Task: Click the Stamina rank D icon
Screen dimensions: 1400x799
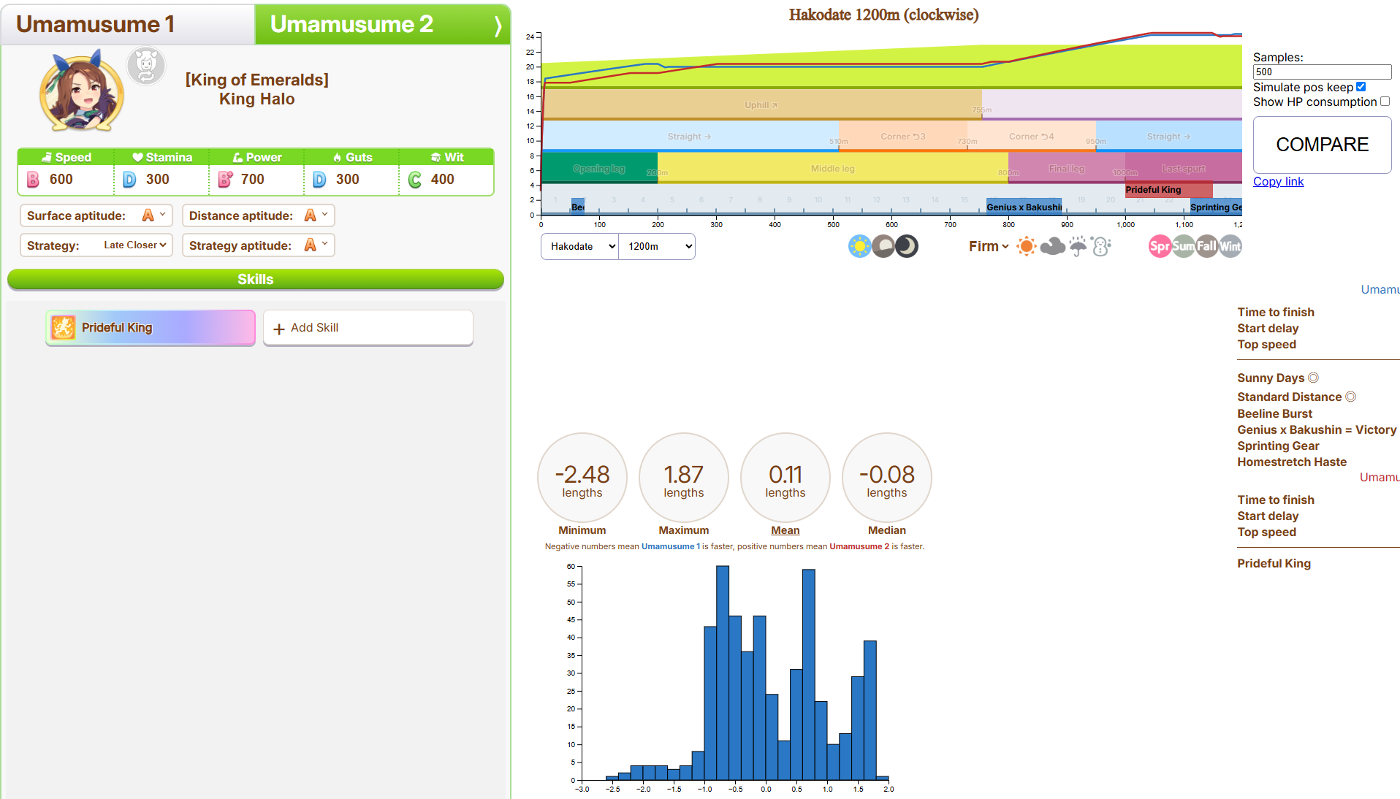Action: click(x=129, y=180)
